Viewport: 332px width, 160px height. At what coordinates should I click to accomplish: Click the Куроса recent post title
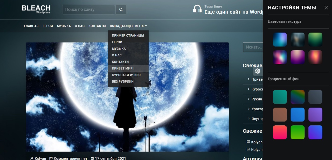(257, 89)
